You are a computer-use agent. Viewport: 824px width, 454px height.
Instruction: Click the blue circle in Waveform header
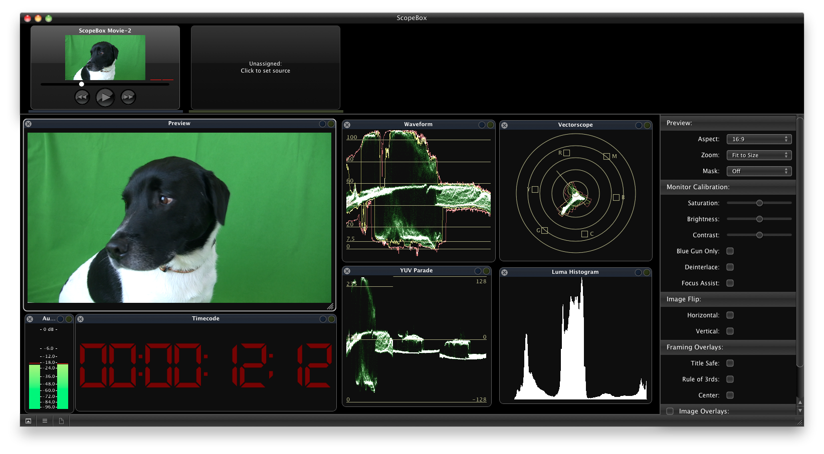[482, 125]
